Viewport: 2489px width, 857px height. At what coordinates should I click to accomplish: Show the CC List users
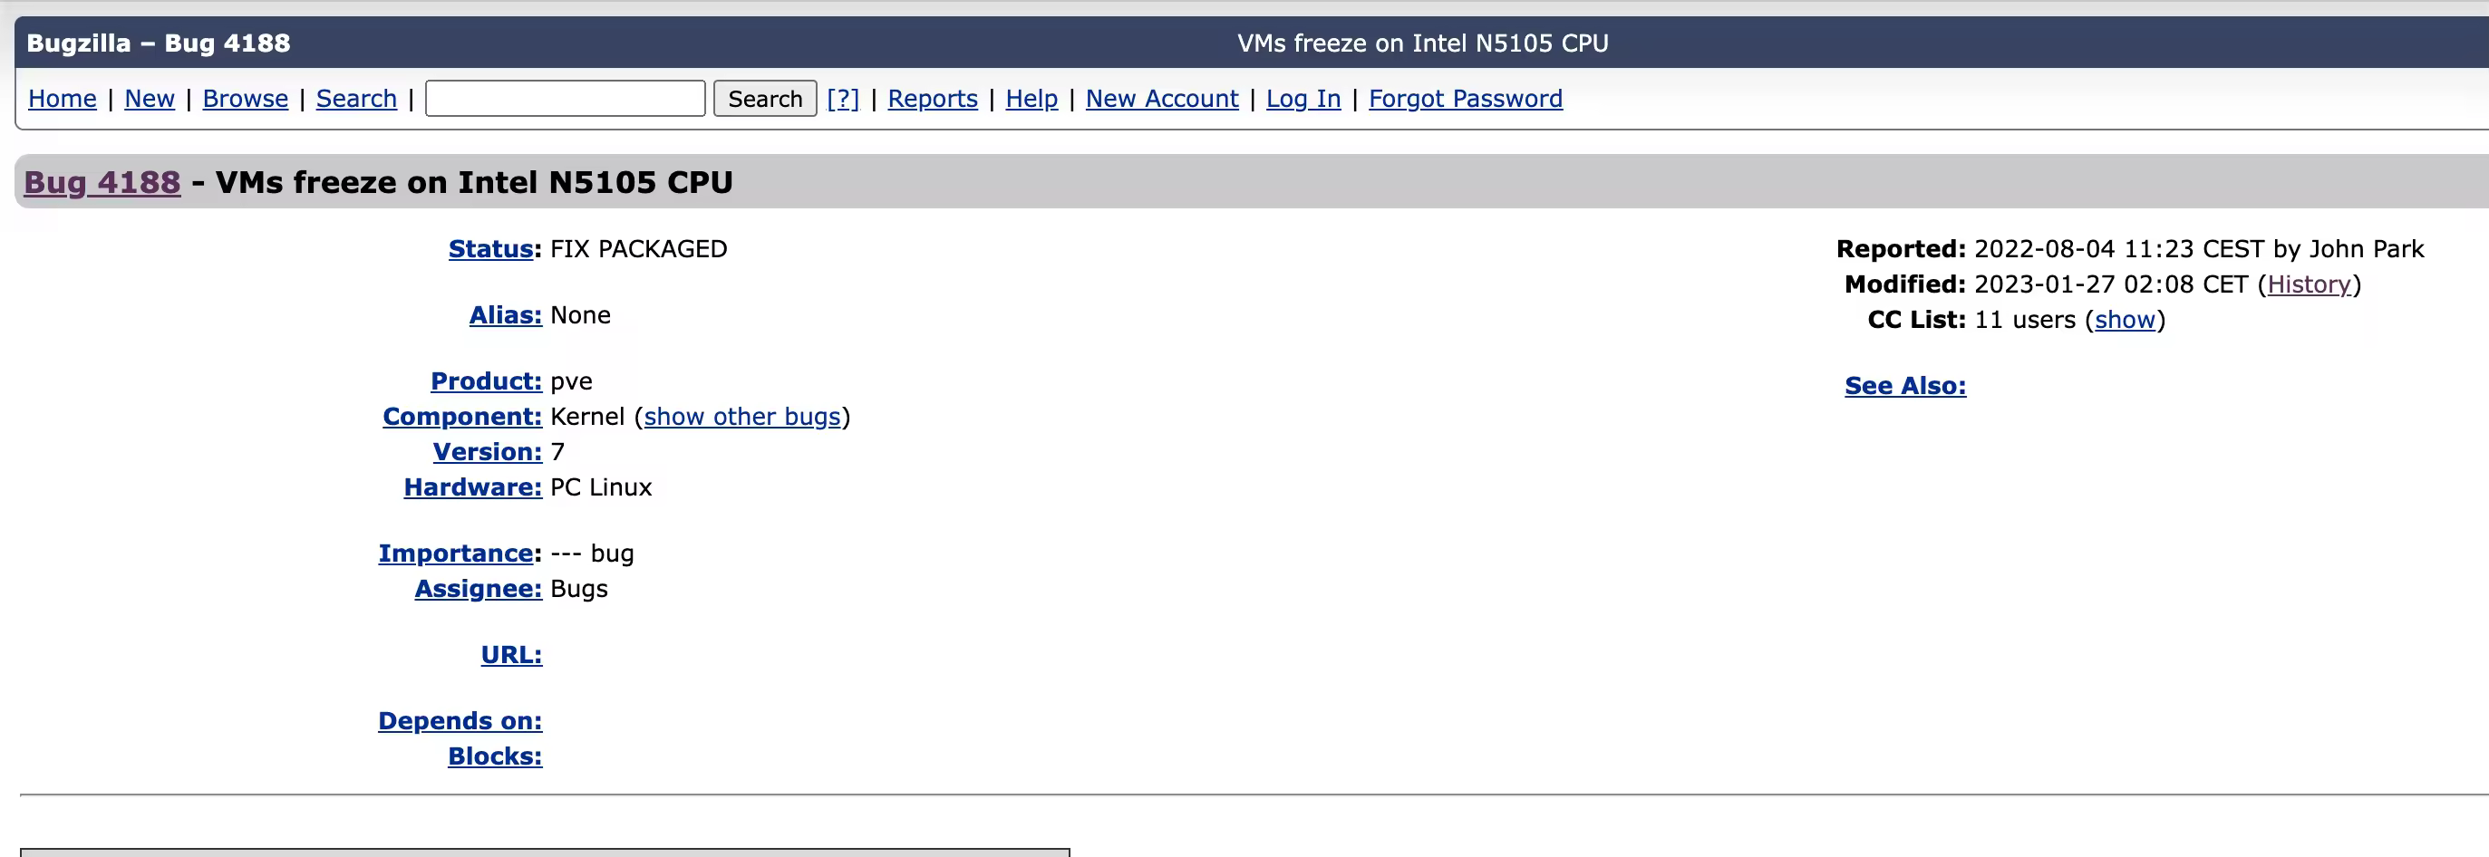(2125, 320)
